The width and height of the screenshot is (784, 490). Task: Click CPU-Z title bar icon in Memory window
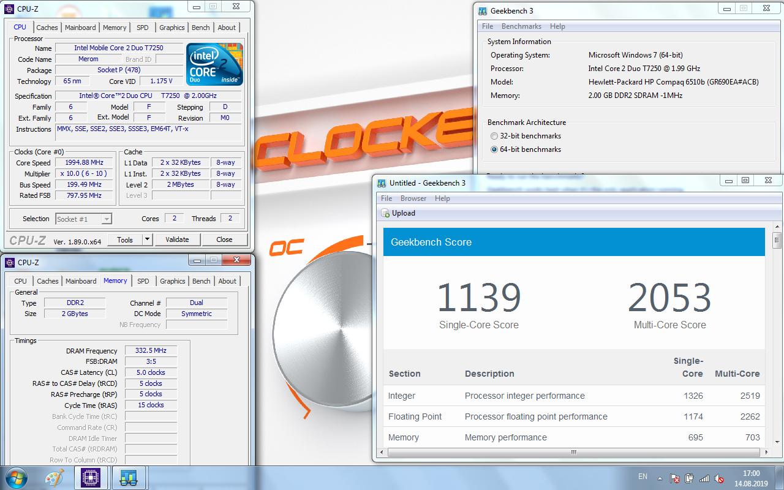(x=9, y=262)
